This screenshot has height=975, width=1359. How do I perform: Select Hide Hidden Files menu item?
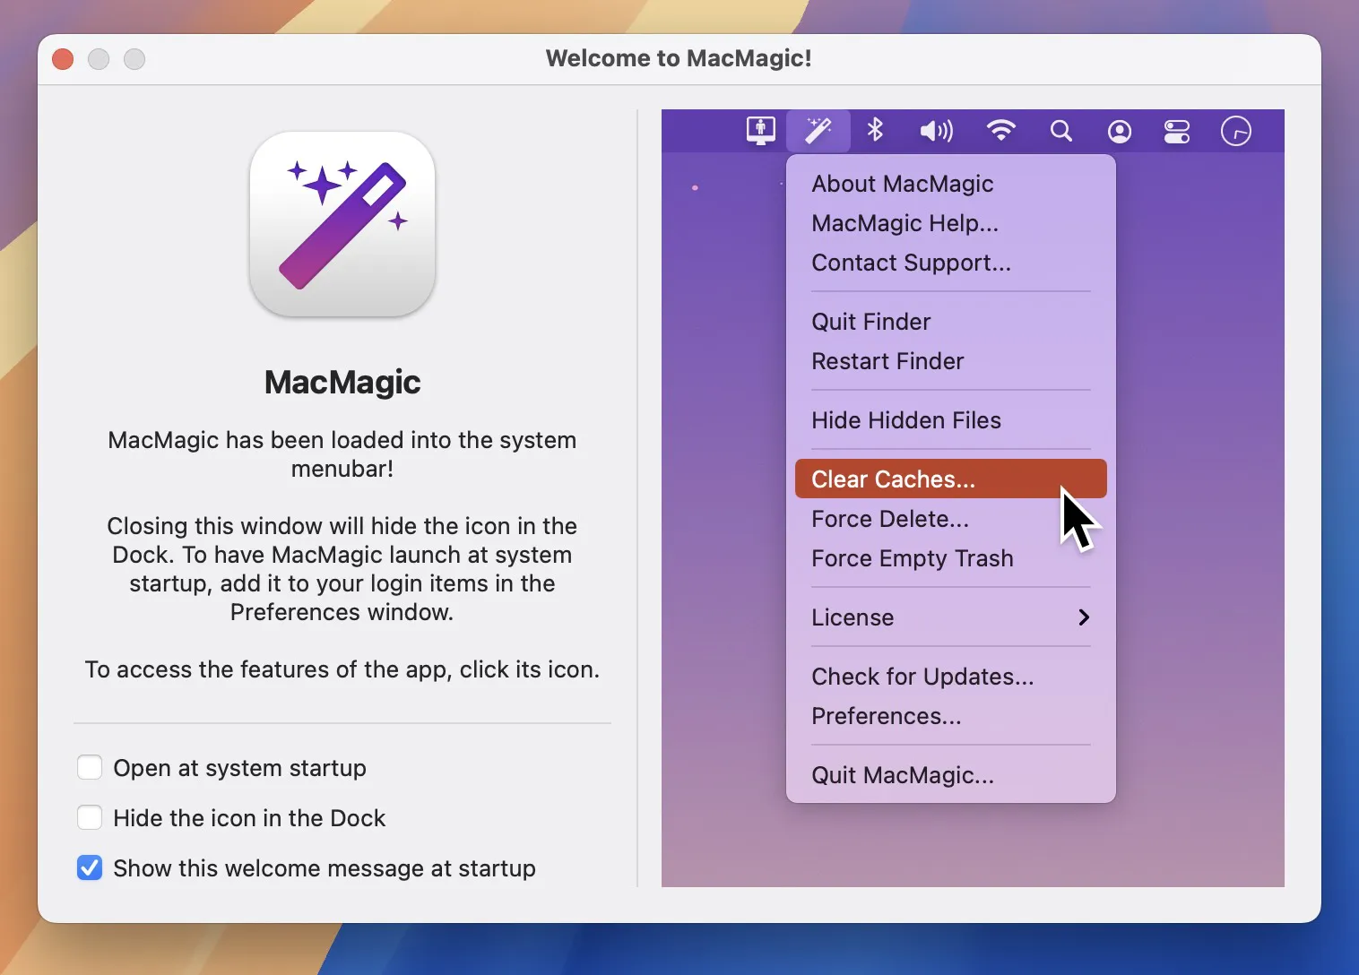[x=950, y=420]
